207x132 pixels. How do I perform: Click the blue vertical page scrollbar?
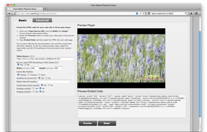pyautogui.click(x=200, y=74)
